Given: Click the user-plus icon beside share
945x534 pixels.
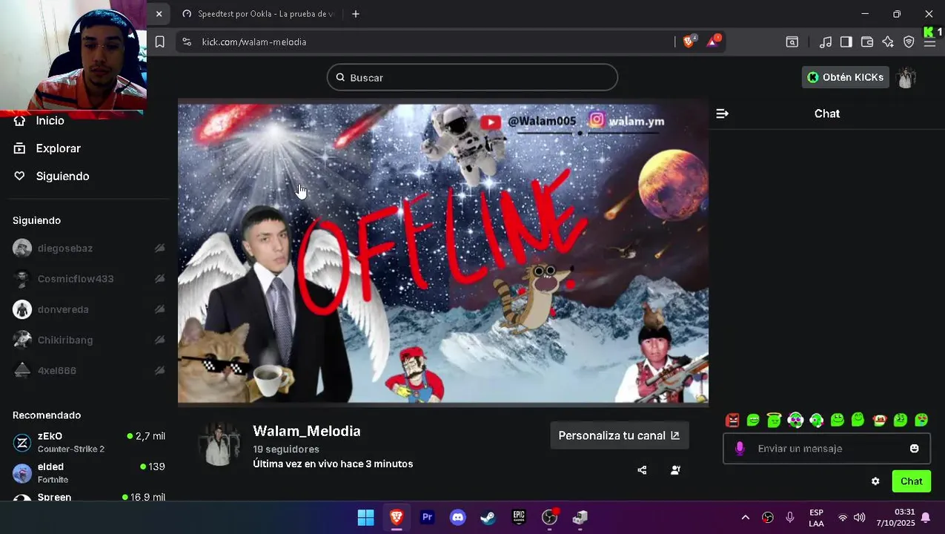Looking at the screenshot, I should point(675,470).
